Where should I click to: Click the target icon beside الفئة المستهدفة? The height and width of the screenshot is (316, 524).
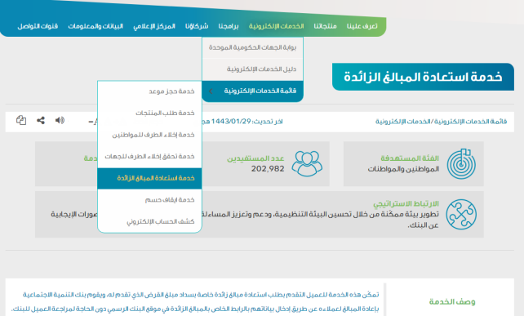pyautogui.click(x=461, y=164)
